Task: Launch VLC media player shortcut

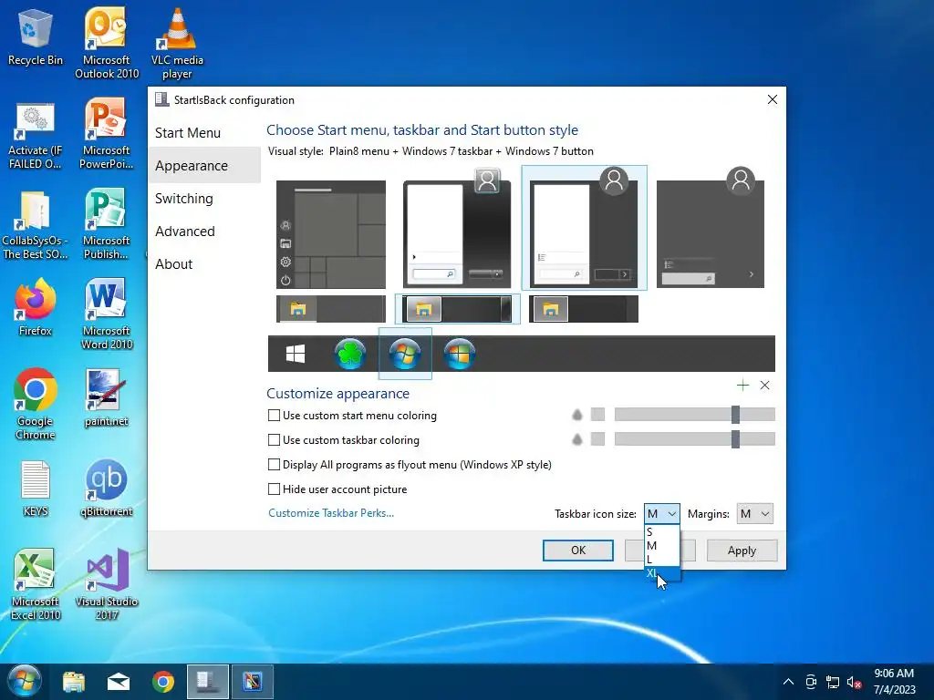Action: tap(177, 43)
